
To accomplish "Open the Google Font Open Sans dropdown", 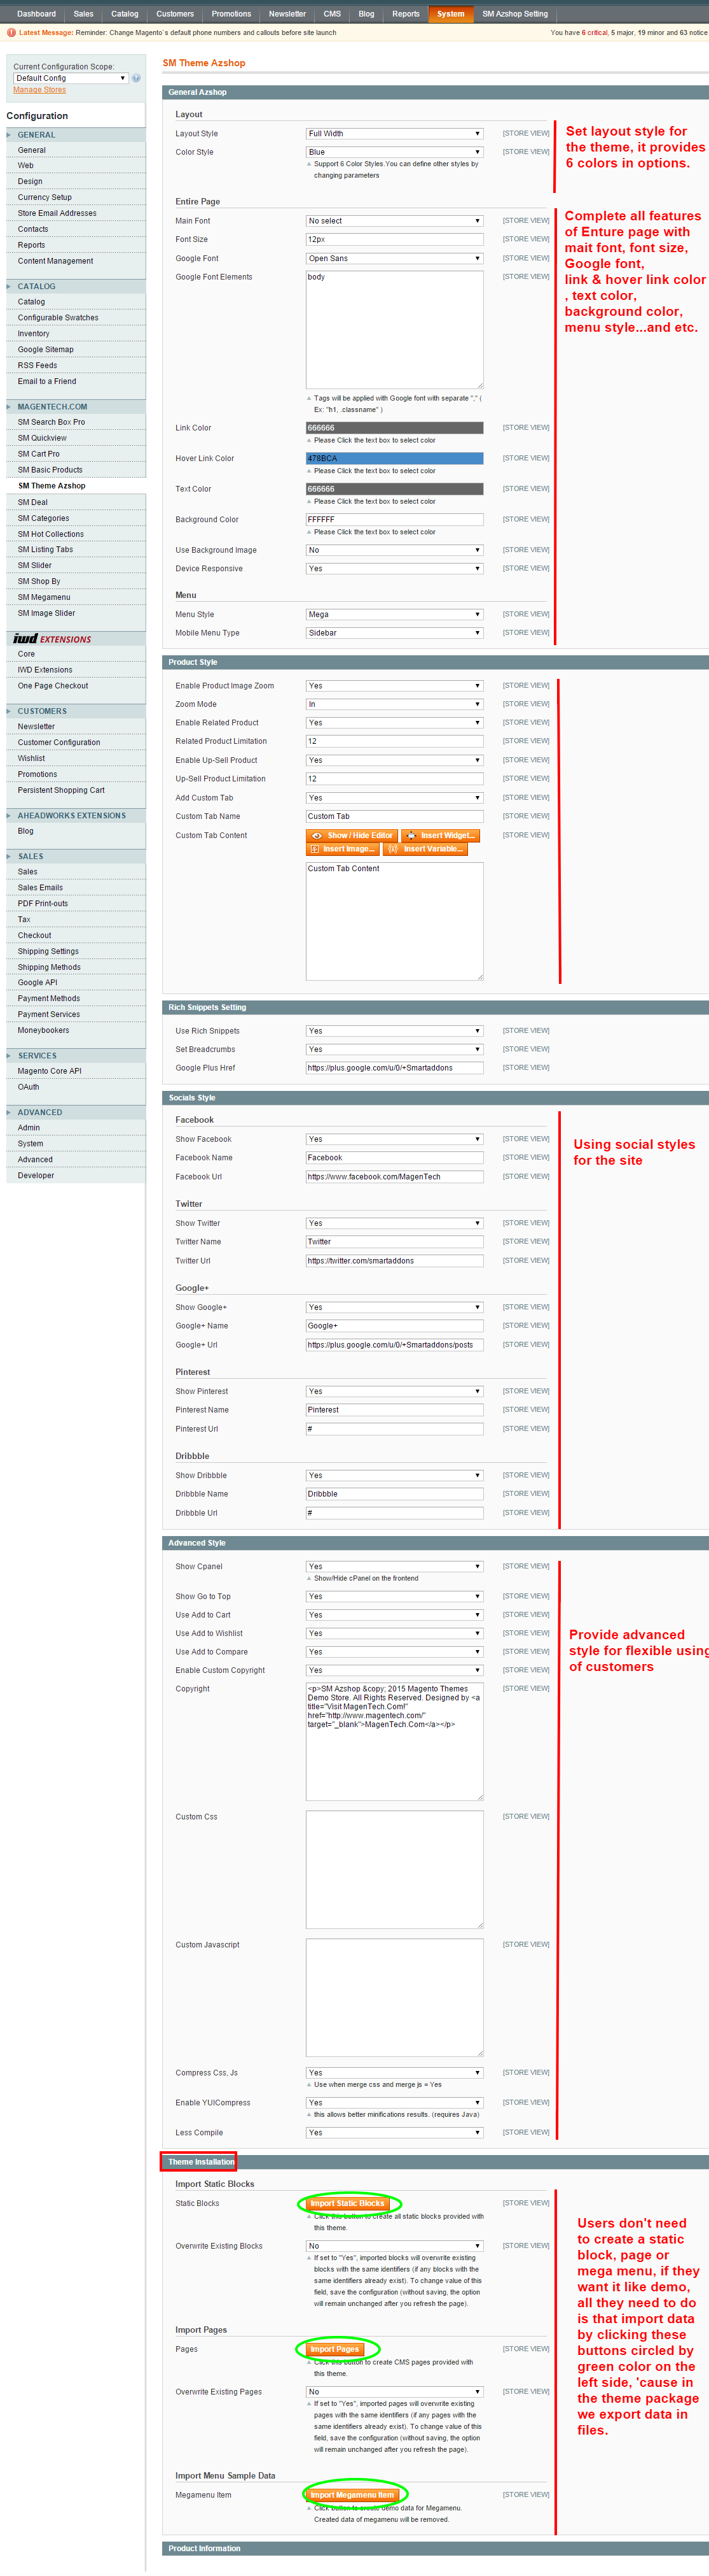I will pyautogui.click(x=394, y=258).
